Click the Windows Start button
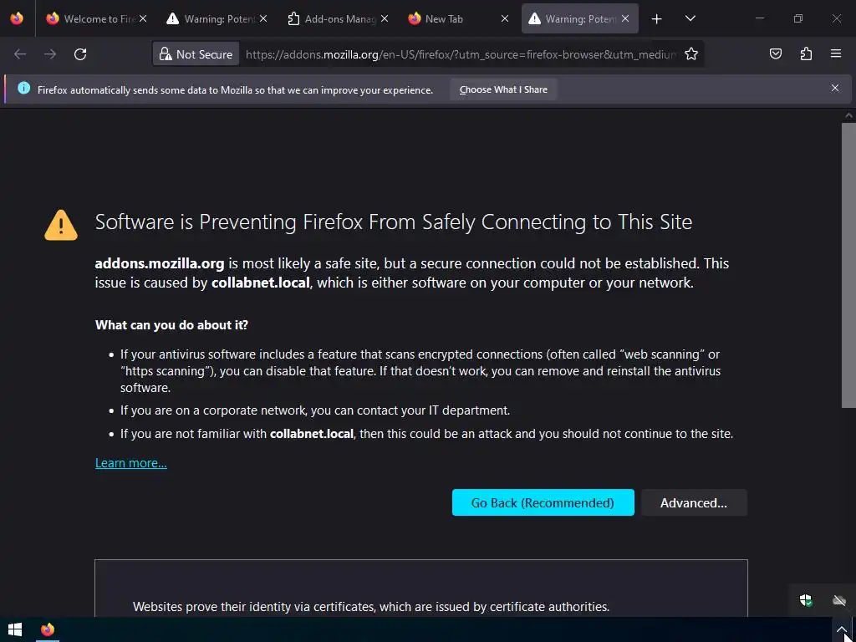Screen dimensions: 856x642 pos(14,629)
